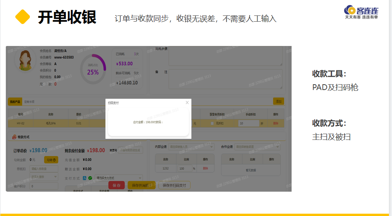Click the 收款方式 section icon
The image size is (392, 216).
point(14,137)
